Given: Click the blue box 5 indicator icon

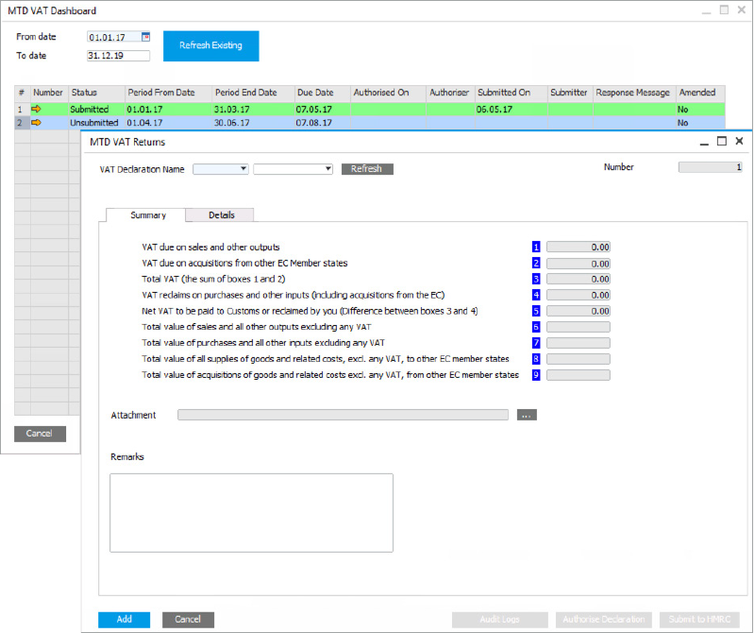Looking at the screenshot, I should (536, 311).
